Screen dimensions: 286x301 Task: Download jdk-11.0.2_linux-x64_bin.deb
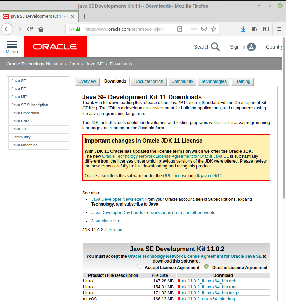coord(208,281)
